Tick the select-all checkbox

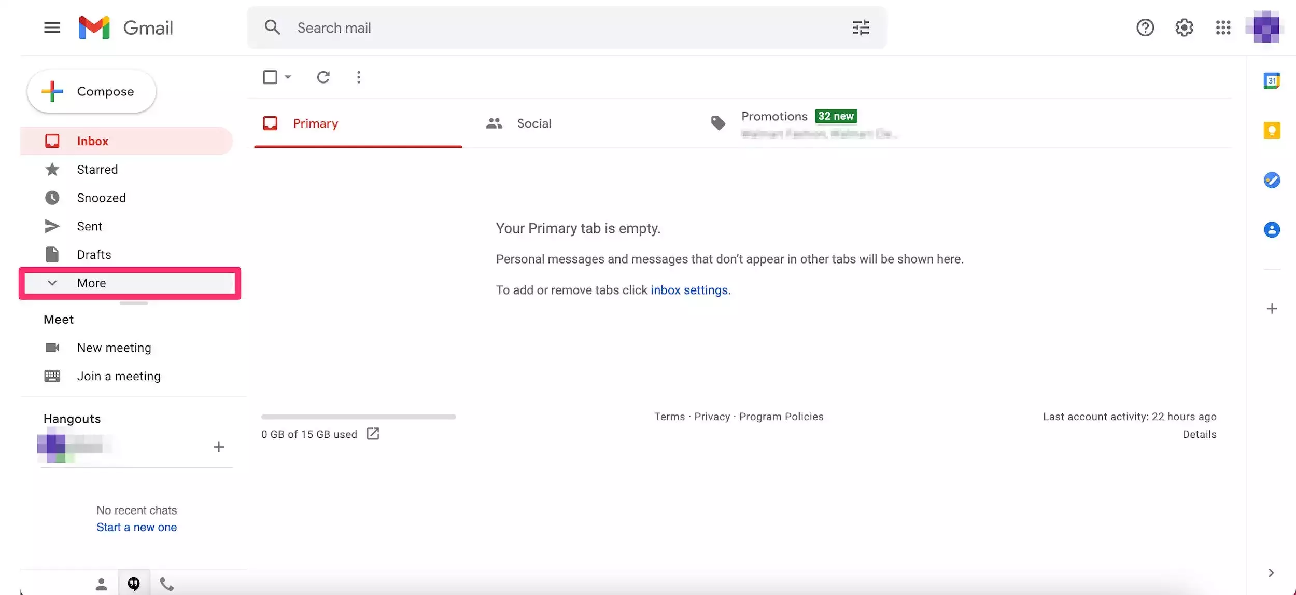[270, 77]
